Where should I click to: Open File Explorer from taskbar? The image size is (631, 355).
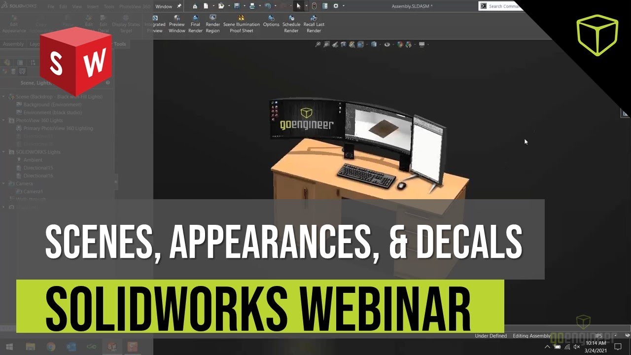point(31,347)
